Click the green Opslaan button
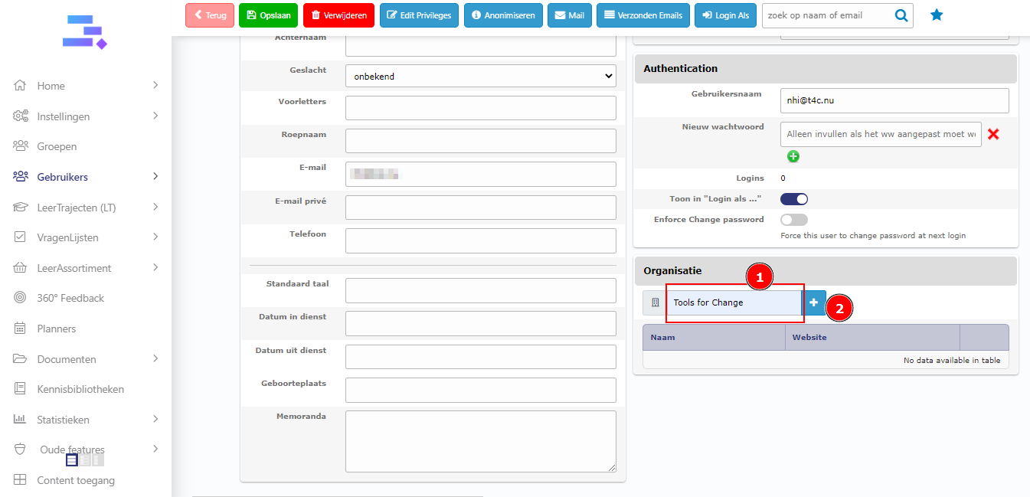The width and height of the screenshot is (1030, 497). pos(268,15)
